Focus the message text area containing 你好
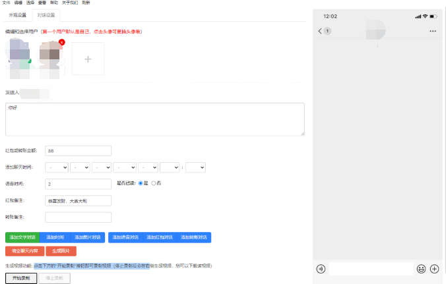Viewport: 446px width, 284px height. 155,119
